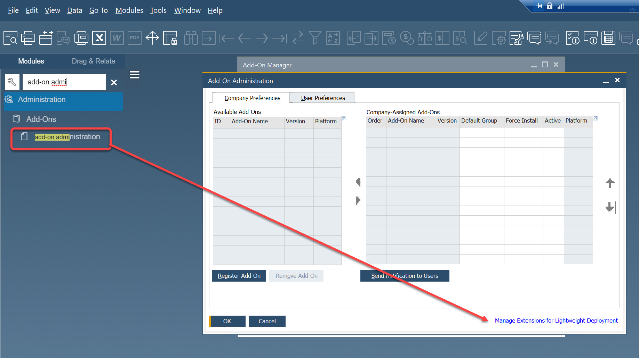Screen dimensions: 639x358
Task: Select the add-on administration search result
Action: (x=67, y=137)
